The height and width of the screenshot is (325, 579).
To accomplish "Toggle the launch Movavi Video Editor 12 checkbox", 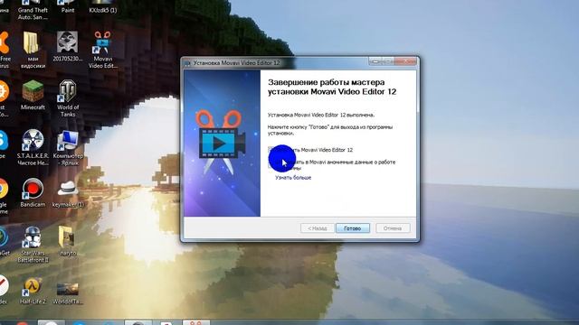I will coord(271,150).
